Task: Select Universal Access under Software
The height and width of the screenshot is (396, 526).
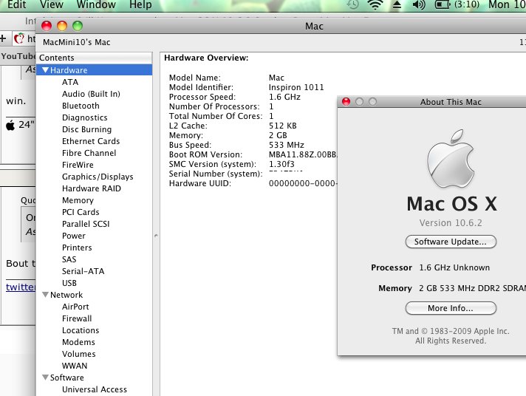Action: [x=95, y=389]
